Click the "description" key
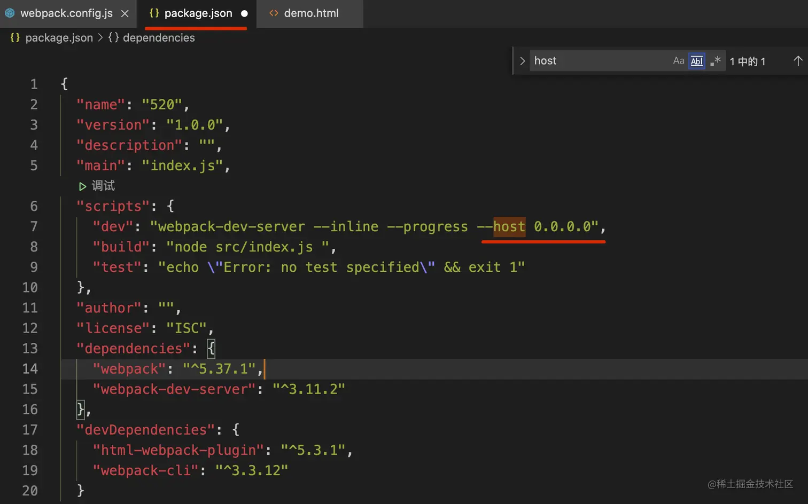This screenshot has width=808, height=504. point(129,145)
